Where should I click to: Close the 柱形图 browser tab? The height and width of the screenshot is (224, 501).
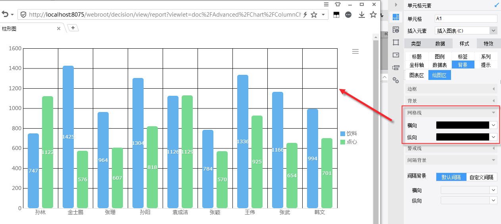click(x=59, y=28)
